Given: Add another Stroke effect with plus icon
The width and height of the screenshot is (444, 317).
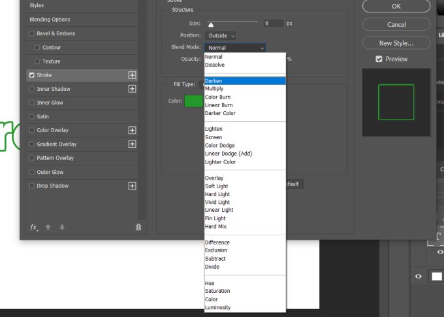Looking at the screenshot, I should (132, 75).
